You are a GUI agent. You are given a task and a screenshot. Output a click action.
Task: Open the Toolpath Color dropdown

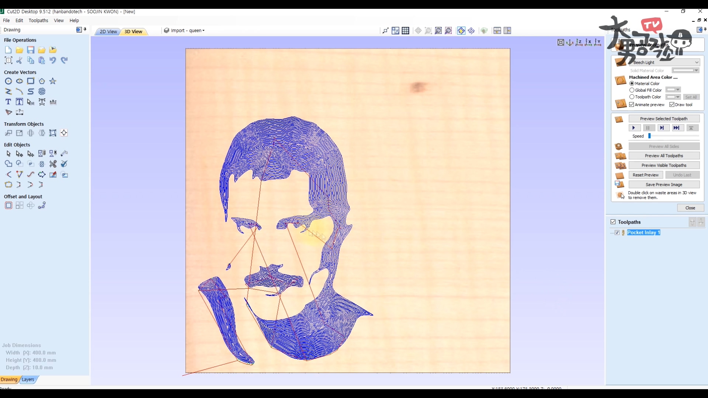(x=673, y=97)
